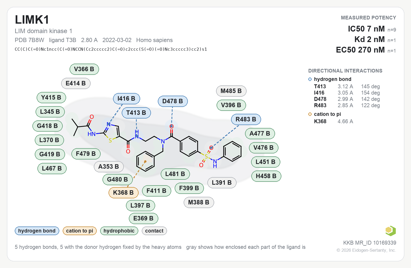The height and width of the screenshot is (268, 411).
Task: Click the I416 3.05 A row
Action: click(347, 93)
